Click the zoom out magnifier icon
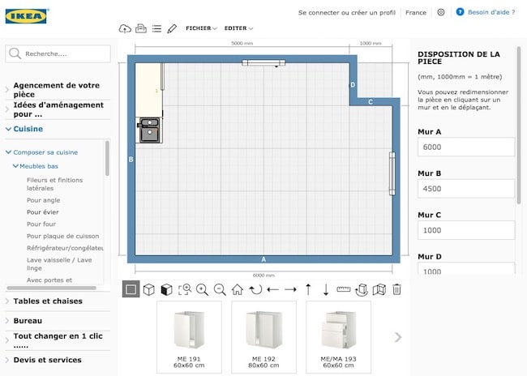 [220, 289]
